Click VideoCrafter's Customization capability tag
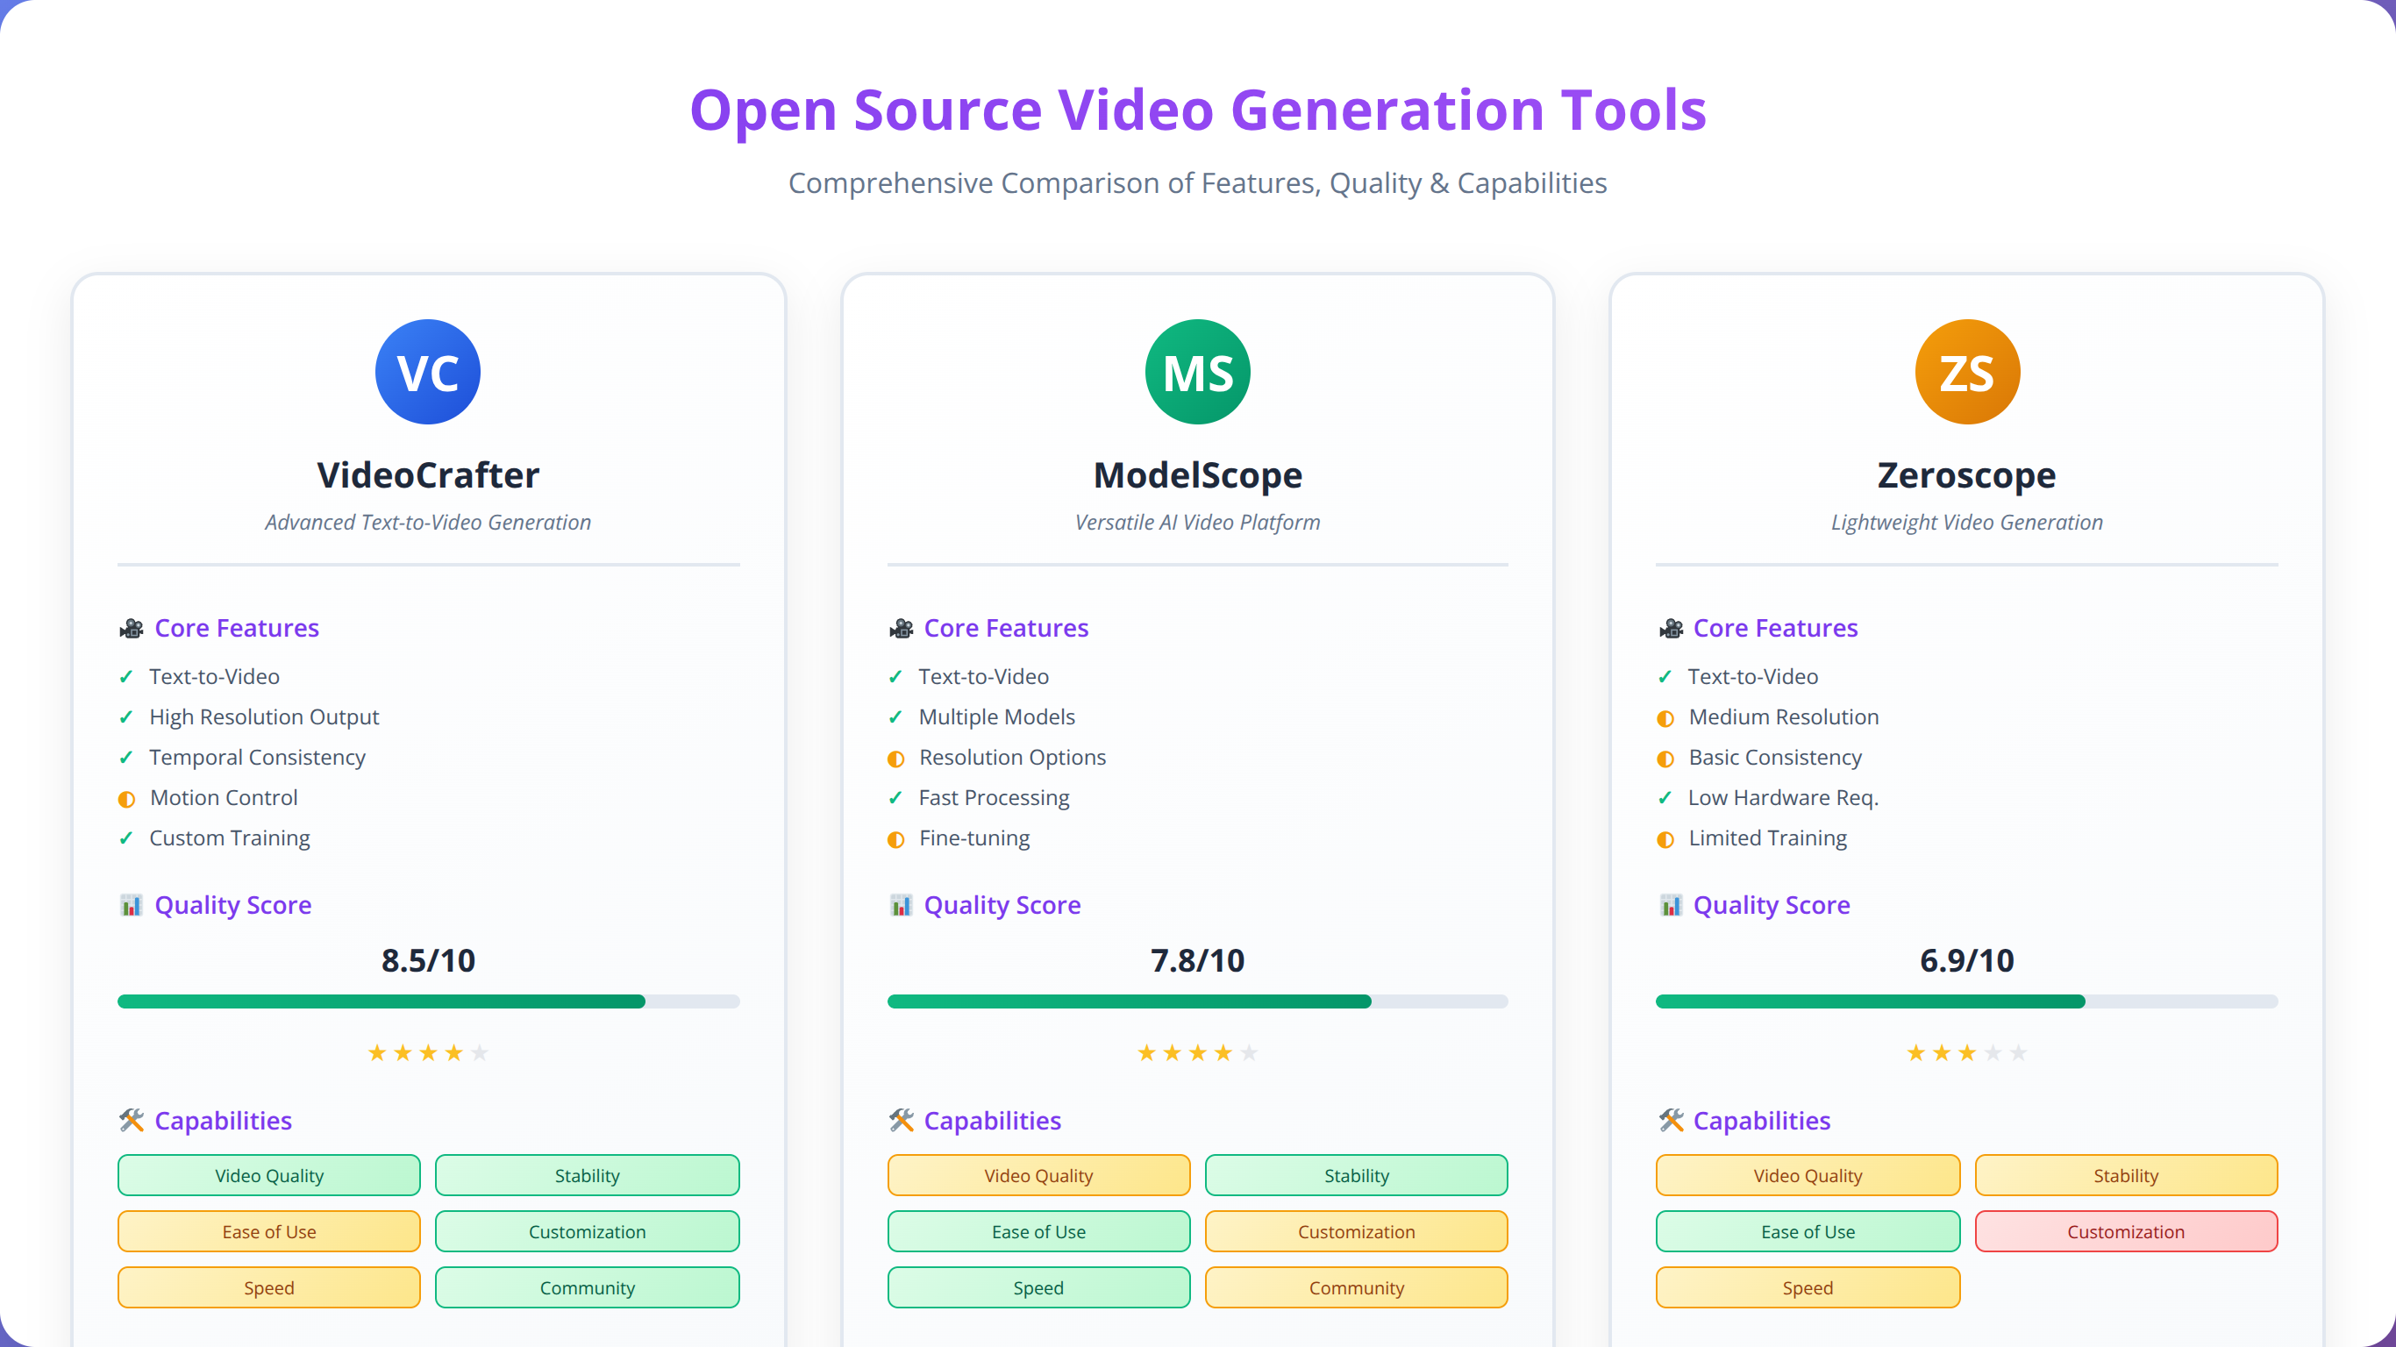The image size is (2396, 1347). pos(587,1231)
